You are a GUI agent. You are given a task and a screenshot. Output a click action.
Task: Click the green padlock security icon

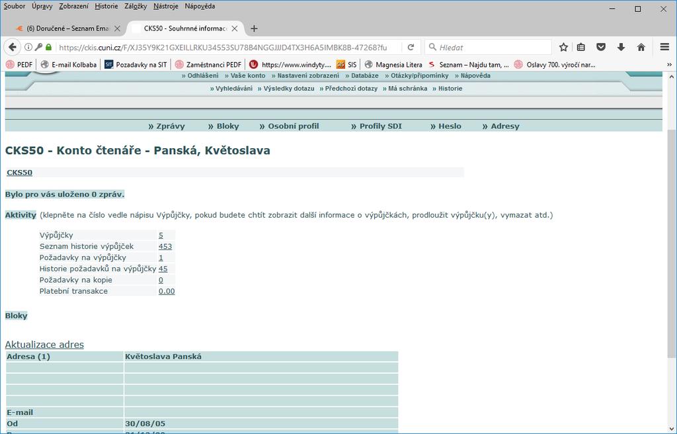click(48, 47)
